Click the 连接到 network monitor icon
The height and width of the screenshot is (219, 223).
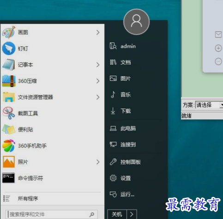[113, 145]
